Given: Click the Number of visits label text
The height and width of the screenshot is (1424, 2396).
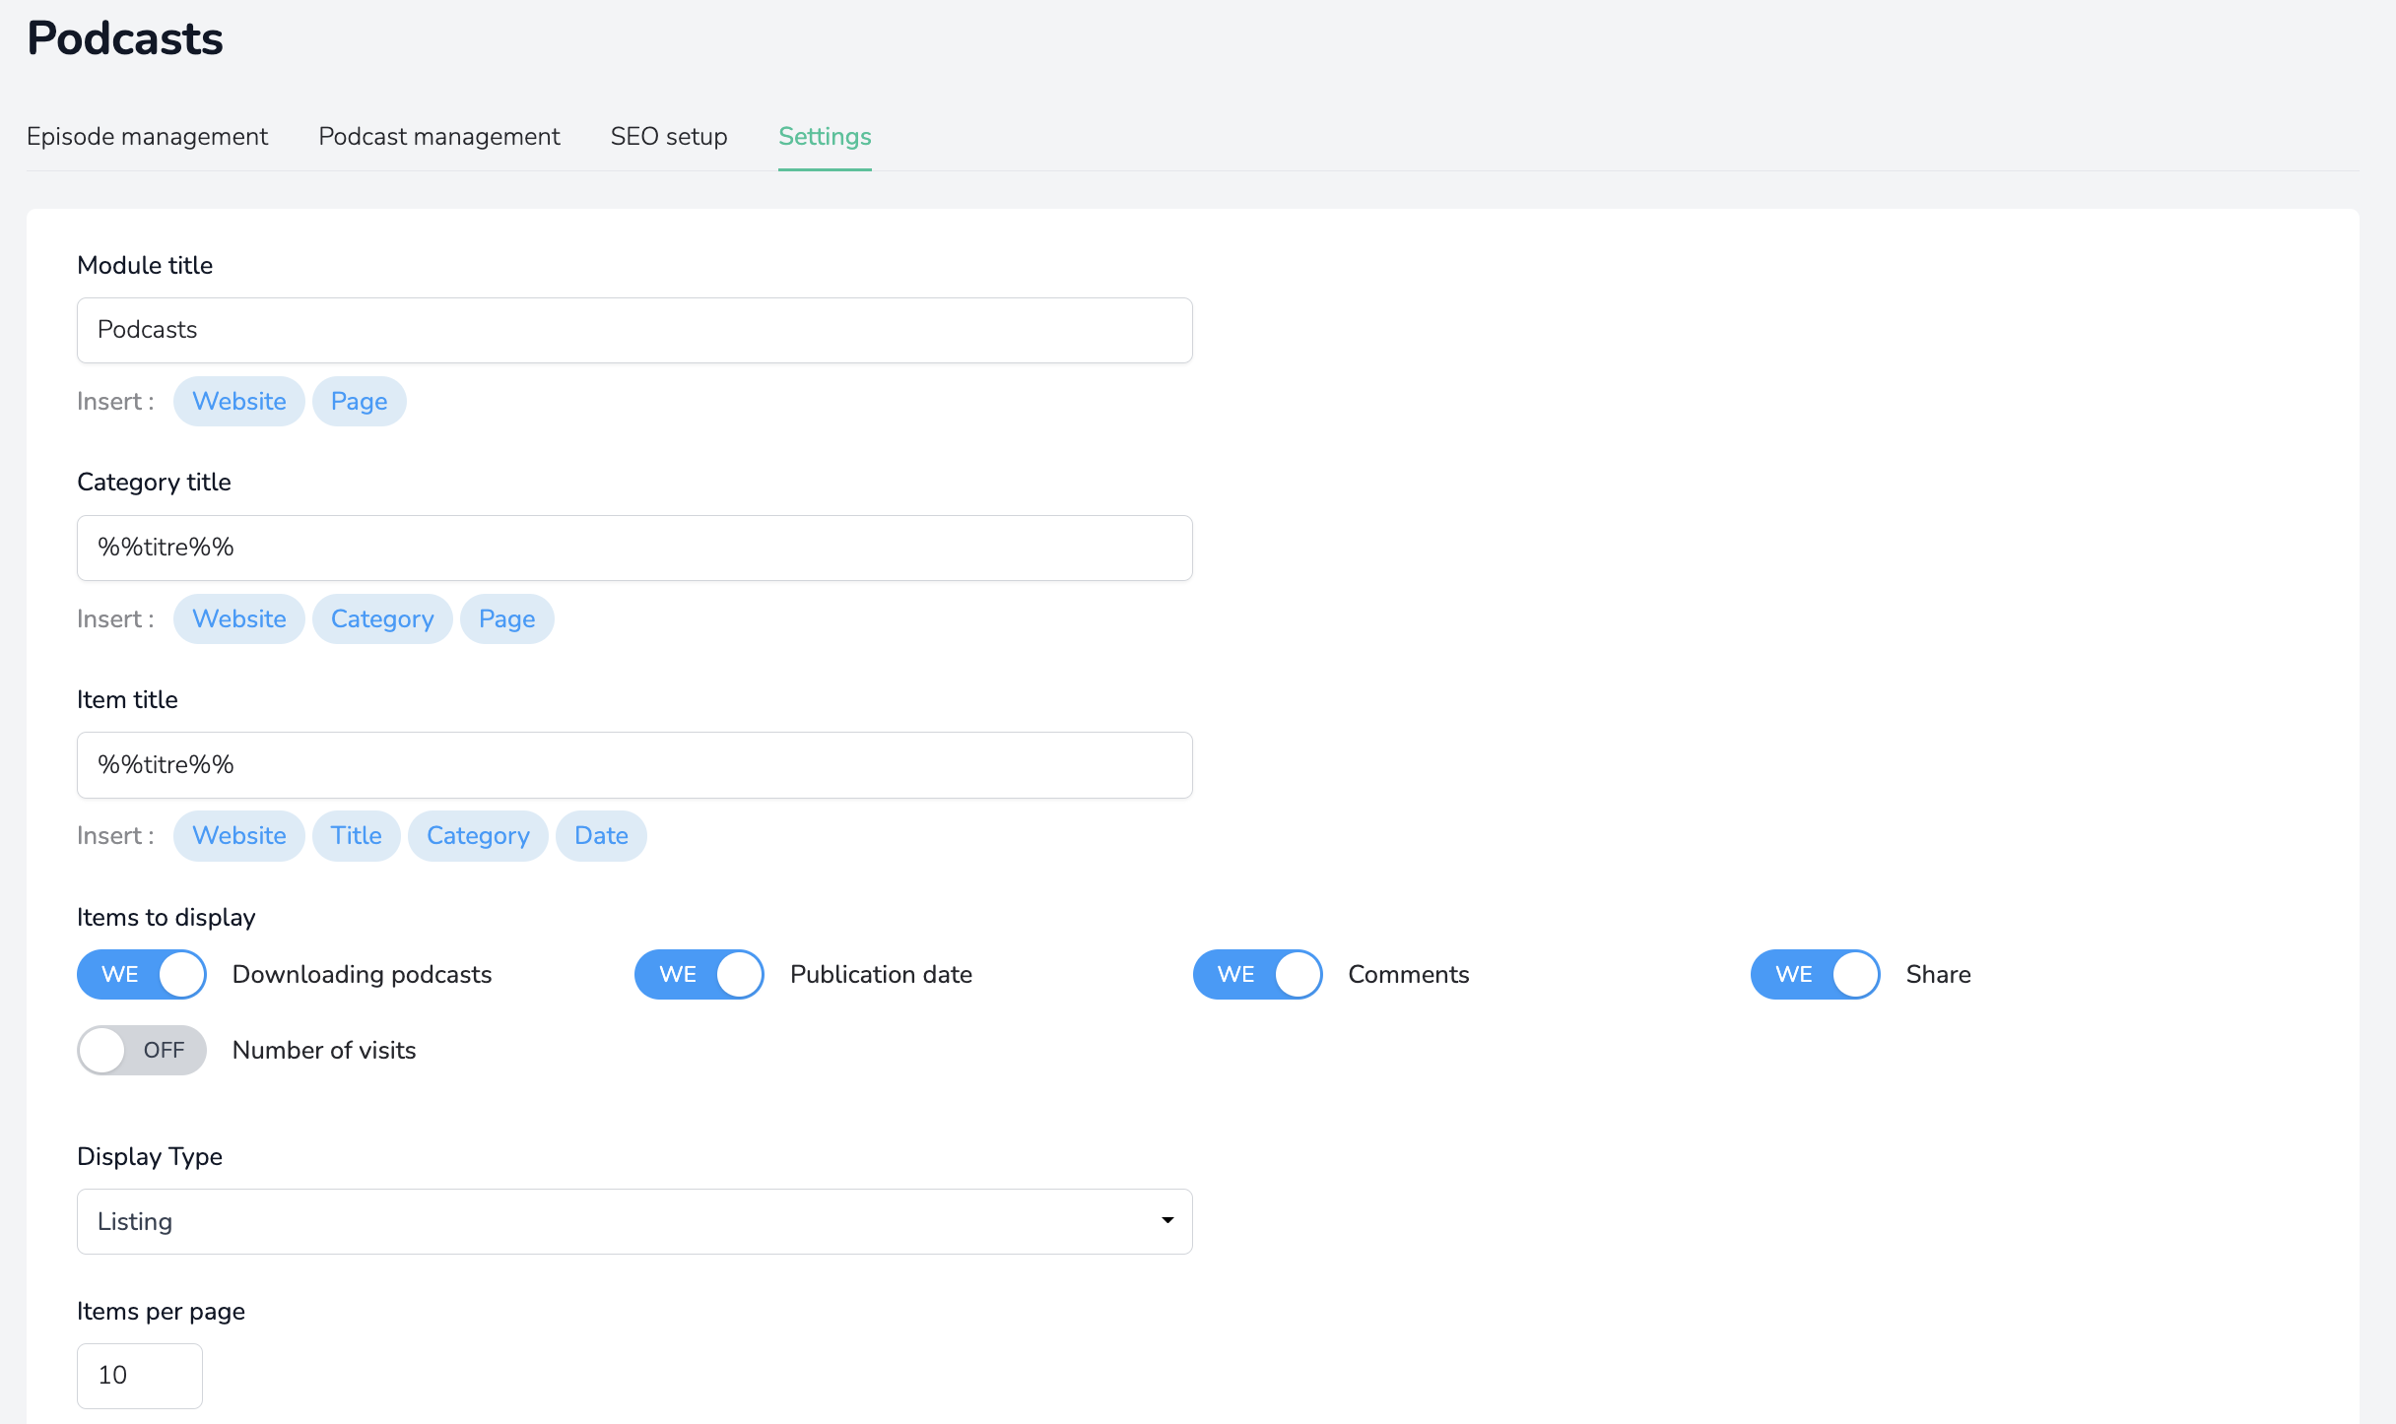Looking at the screenshot, I should pyautogui.click(x=324, y=1050).
